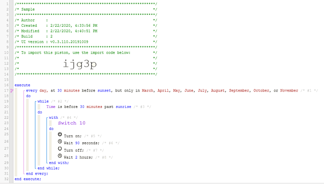The image size is (324, 184).
Task: Click '30 minutes' in the every statement
Action: pyautogui.click(x=69, y=91)
